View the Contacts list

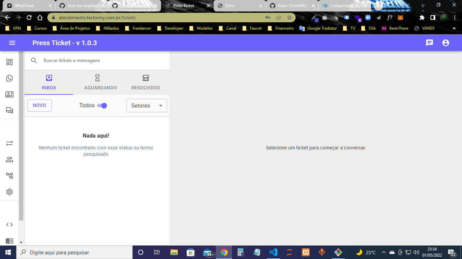(x=9, y=94)
